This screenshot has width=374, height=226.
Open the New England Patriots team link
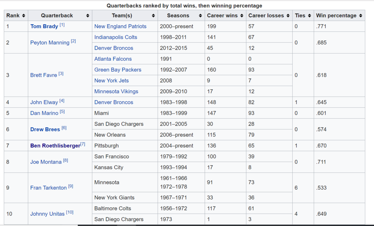[x=120, y=27]
